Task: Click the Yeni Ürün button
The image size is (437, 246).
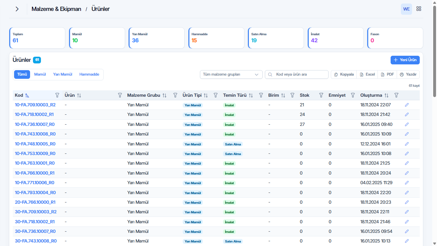Action: pyautogui.click(x=405, y=60)
